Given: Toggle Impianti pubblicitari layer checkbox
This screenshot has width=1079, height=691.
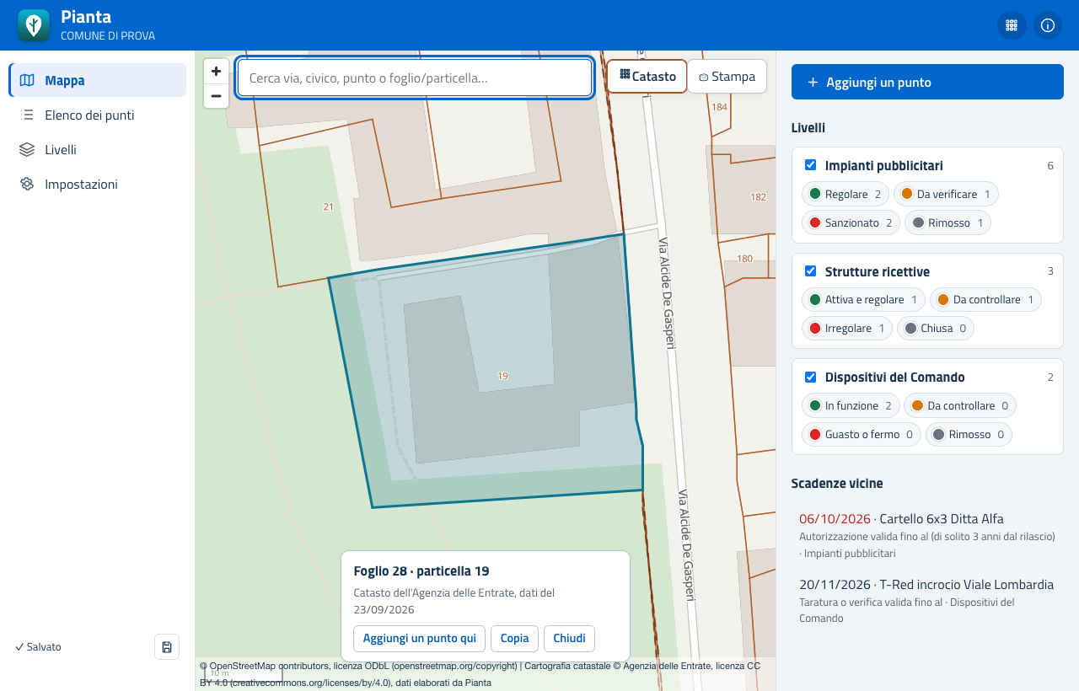Looking at the screenshot, I should (810, 165).
